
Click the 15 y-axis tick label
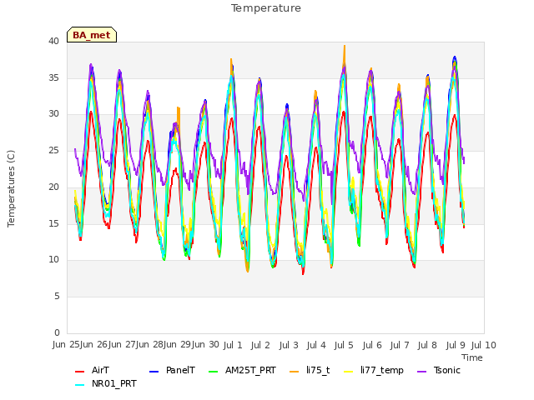(x=53, y=223)
